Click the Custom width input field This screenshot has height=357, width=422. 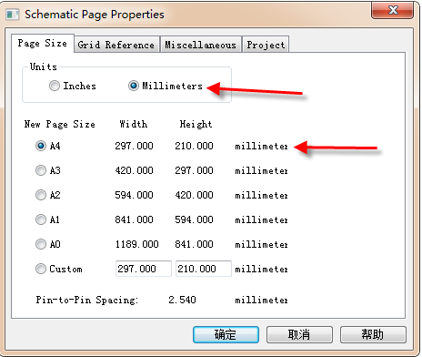pyautogui.click(x=144, y=269)
